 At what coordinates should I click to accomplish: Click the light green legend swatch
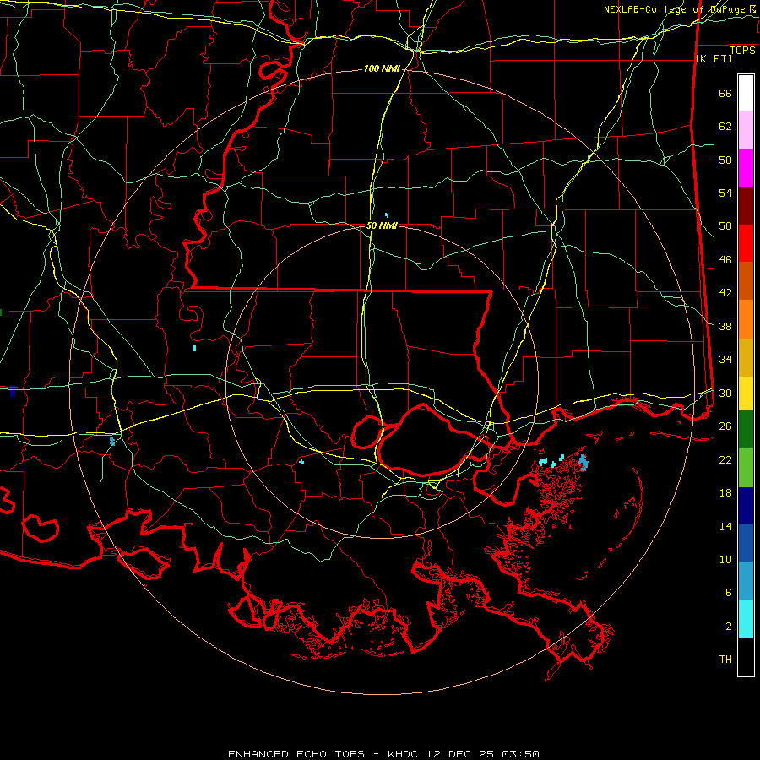tap(746, 468)
